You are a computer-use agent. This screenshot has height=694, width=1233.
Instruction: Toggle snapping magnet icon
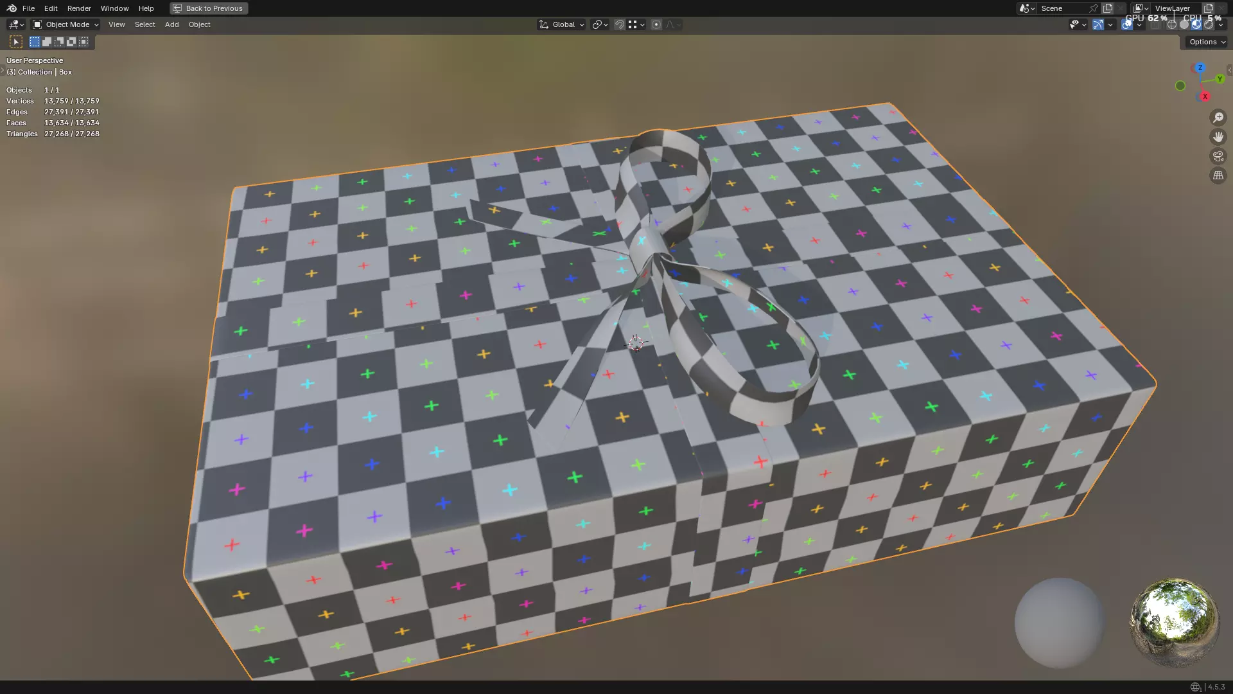620,24
